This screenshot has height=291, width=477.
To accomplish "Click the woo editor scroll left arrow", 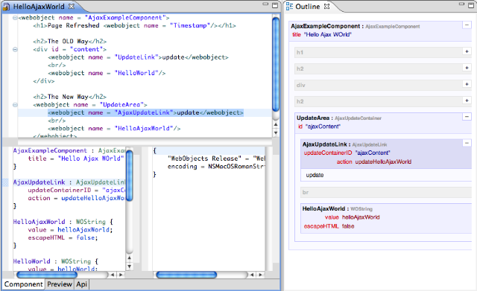I will click(252, 275).
